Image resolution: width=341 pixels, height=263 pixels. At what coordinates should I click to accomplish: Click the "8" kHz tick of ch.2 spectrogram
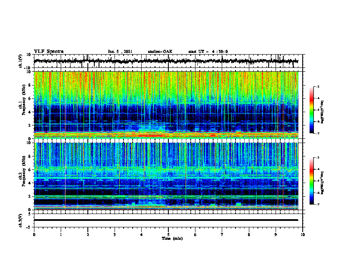[30, 156]
